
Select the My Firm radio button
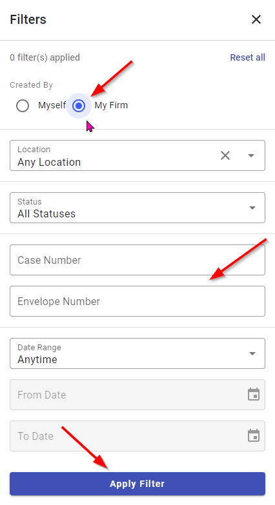coord(79,106)
